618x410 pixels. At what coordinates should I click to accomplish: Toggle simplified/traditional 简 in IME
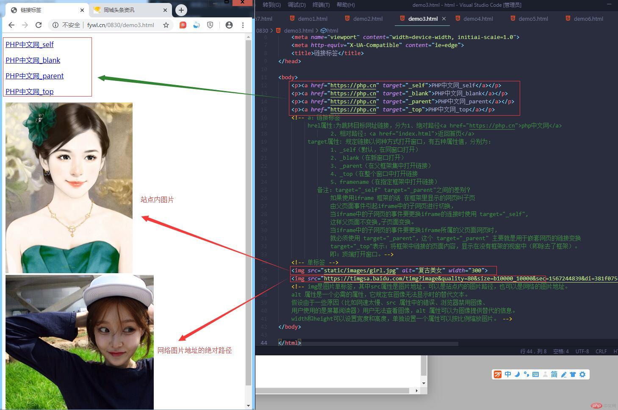click(554, 374)
